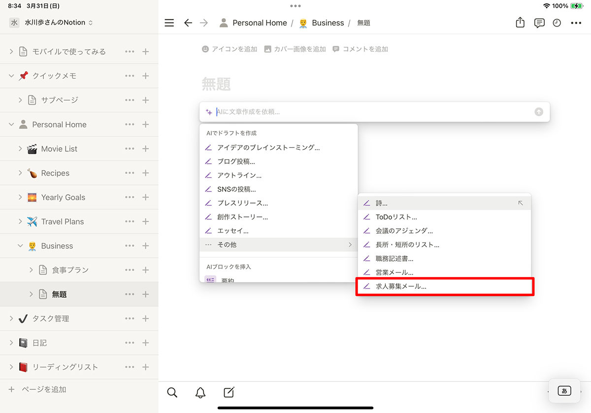Screen dimensions: 591x413
Task: Tap the search magnifier in bottom bar
Action: pos(172,392)
